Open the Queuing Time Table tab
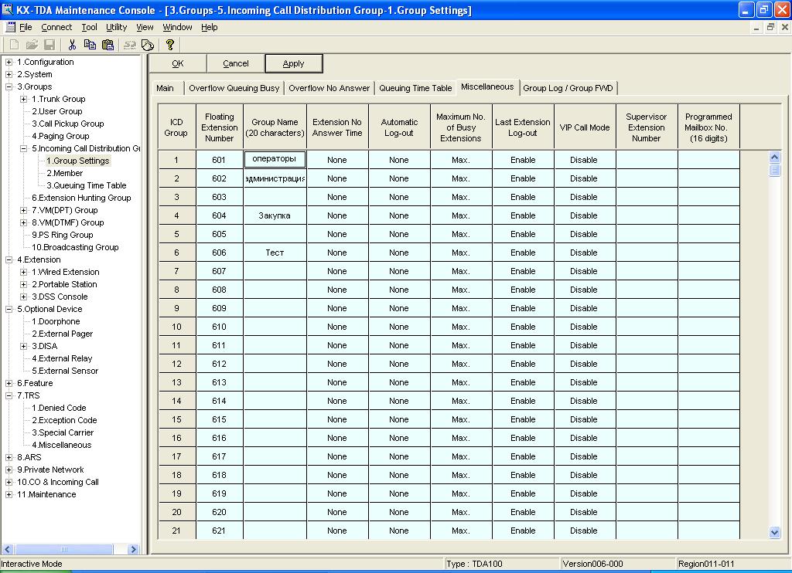Viewport: 792px width, 573px height. [x=415, y=88]
